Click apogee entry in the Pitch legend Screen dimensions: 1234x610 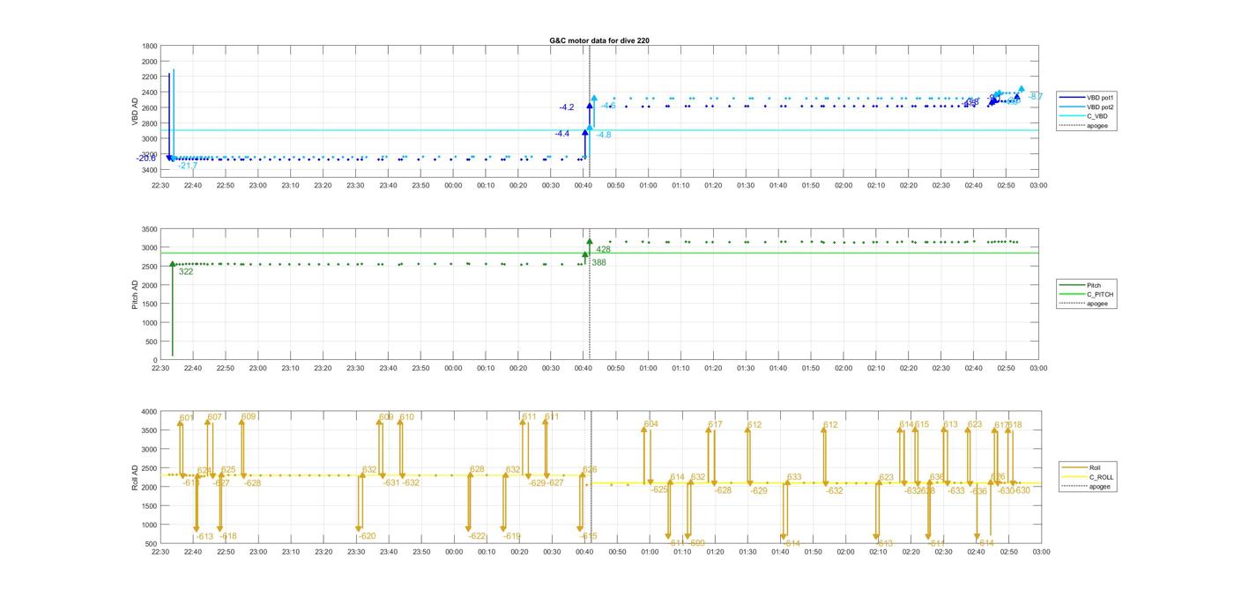point(1084,304)
